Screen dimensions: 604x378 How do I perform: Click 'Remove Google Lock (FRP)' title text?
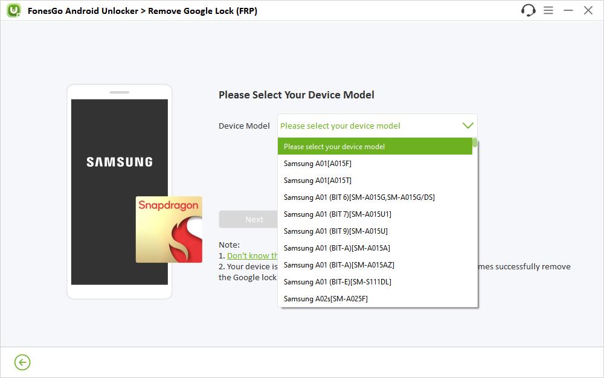[x=202, y=11]
